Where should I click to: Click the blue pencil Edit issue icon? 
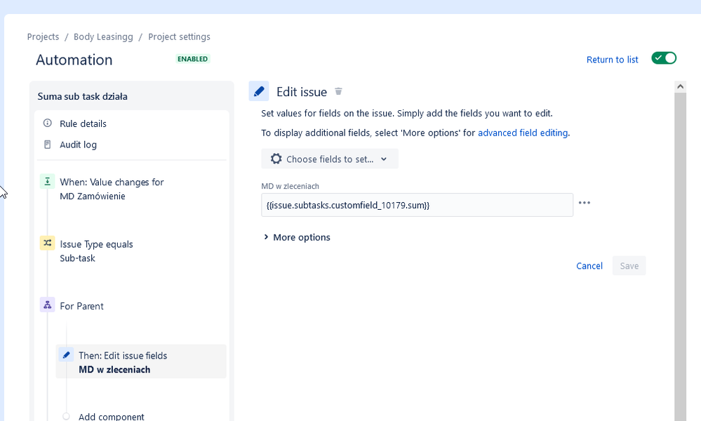259,91
